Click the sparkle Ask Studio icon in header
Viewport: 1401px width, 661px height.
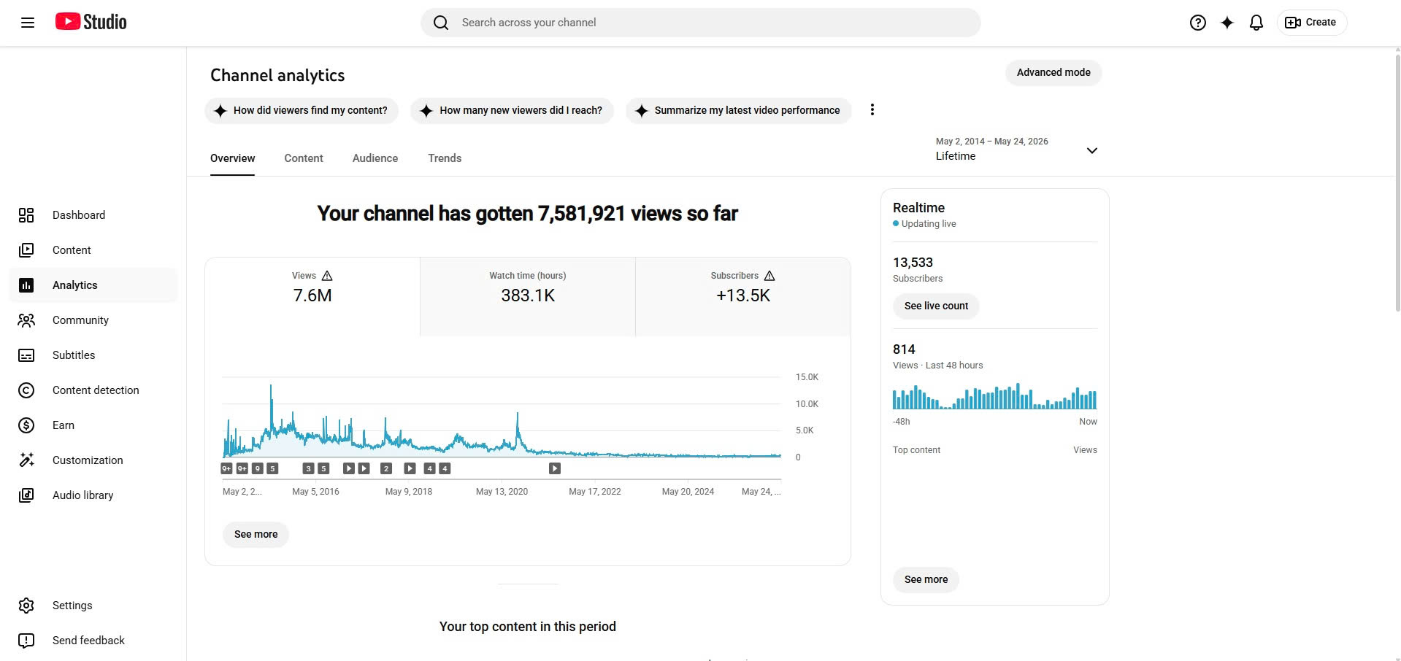click(1227, 23)
